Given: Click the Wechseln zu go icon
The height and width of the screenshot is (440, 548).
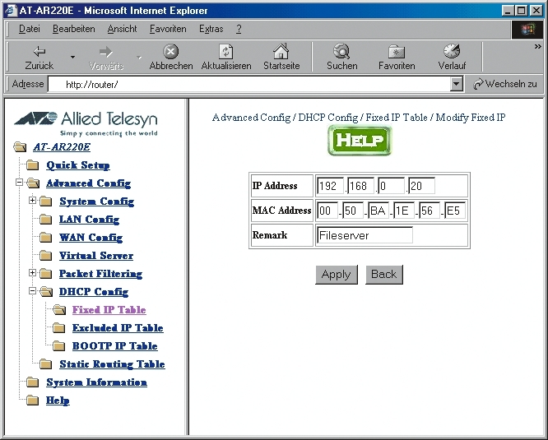Looking at the screenshot, I should point(478,84).
